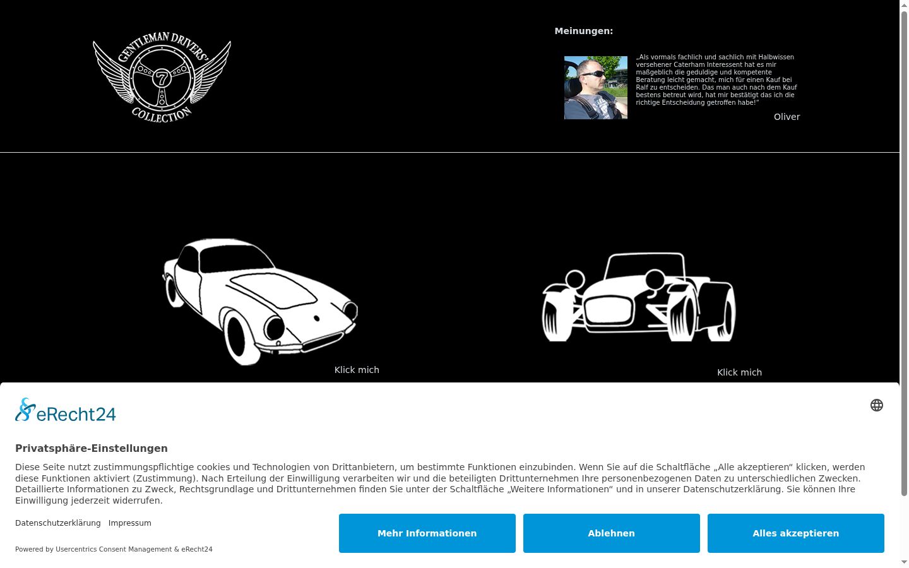Decline cookies with Ablehnen button
The height and width of the screenshot is (568, 909).
coord(612,533)
